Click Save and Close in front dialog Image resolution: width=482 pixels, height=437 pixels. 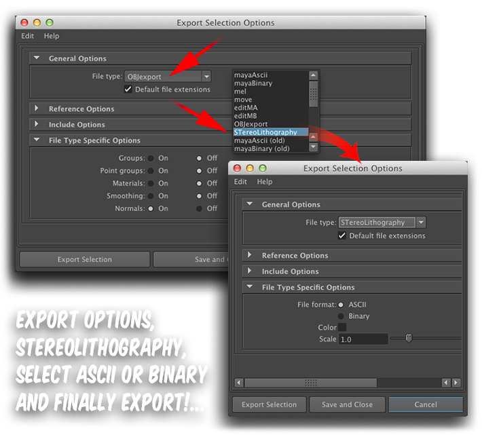pos(347,404)
